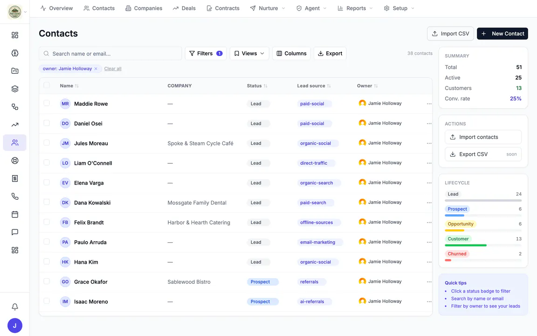
Task: Sort table by Status column
Action: tap(257, 86)
